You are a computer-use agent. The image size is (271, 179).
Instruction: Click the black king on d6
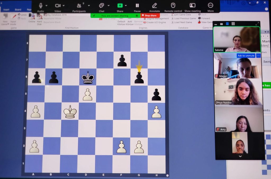pyautogui.click(x=88, y=77)
